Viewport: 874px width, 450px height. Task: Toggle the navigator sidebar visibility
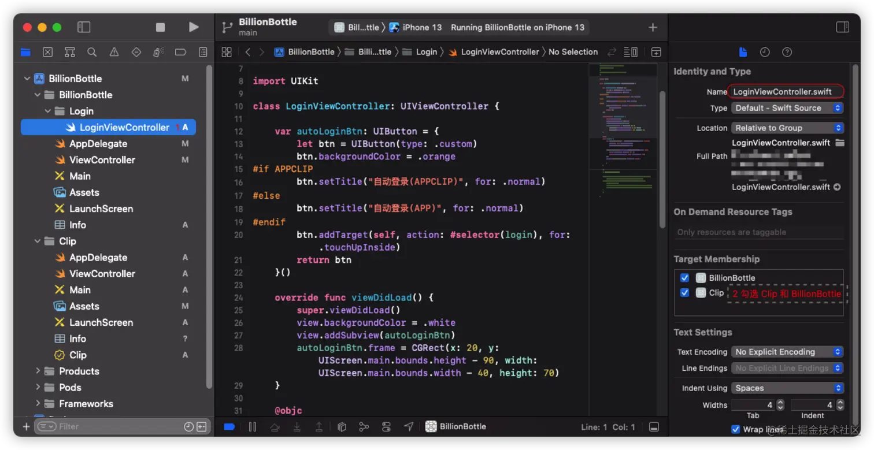click(x=84, y=27)
